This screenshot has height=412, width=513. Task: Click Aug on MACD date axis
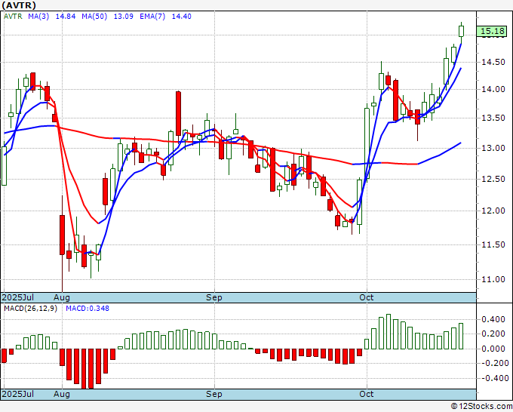pyautogui.click(x=62, y=394)
